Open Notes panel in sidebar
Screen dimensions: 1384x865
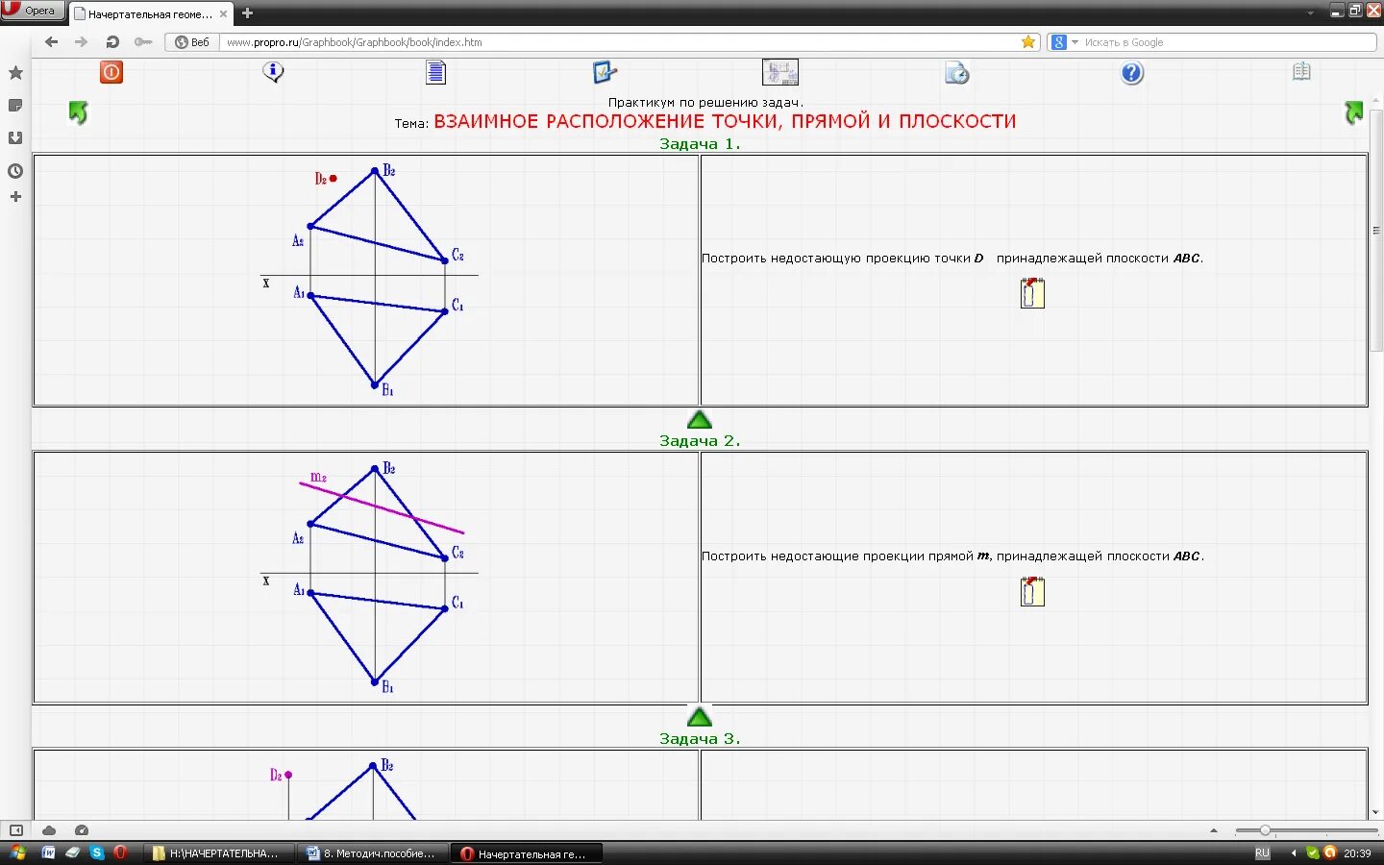click(x=15, y=106)
